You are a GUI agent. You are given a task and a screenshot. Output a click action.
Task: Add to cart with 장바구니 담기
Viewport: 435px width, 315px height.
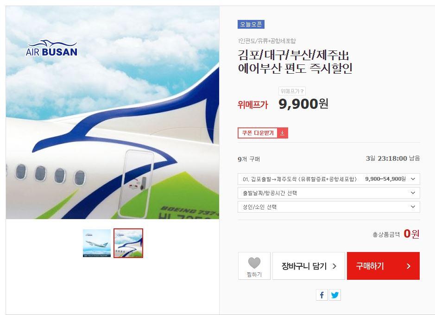[x=309, y=266]
